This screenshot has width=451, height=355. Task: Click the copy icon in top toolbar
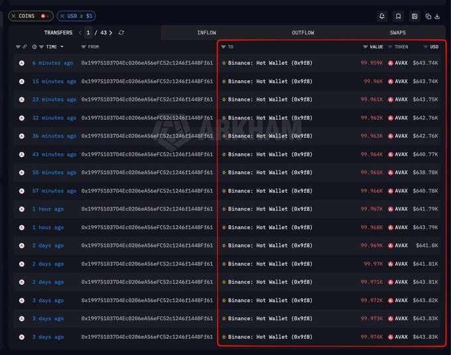point(428,17)
